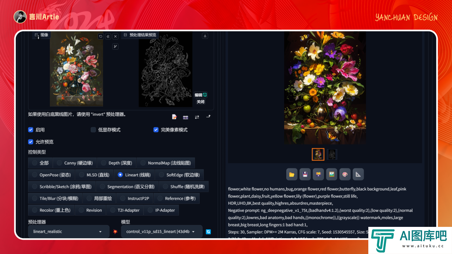
Task: Select the Reference (参考) control type
Action: coord(177,198)
